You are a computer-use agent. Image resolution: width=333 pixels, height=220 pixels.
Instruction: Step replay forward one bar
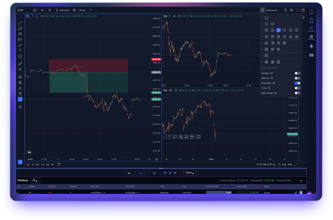175,173
